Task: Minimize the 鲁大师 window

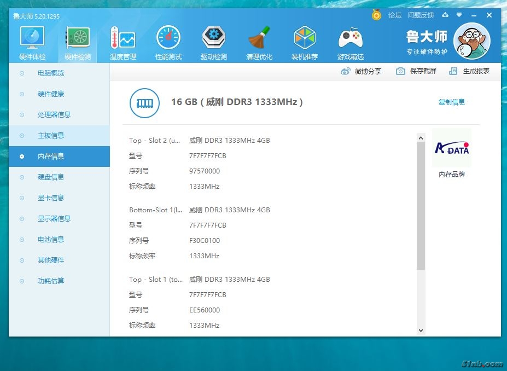Action: click(x=474, y=15)
